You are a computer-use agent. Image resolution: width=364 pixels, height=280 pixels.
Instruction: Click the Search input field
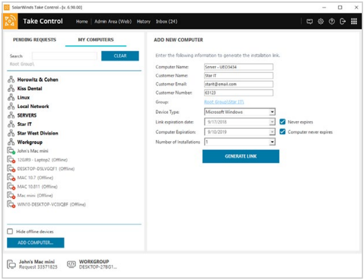65,56
